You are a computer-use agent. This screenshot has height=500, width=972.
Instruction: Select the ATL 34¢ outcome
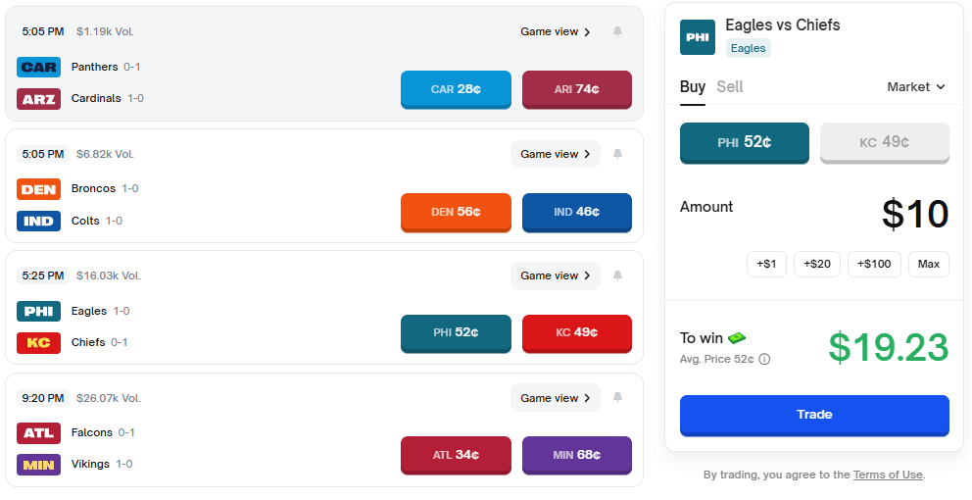click(x=456, y=455)
